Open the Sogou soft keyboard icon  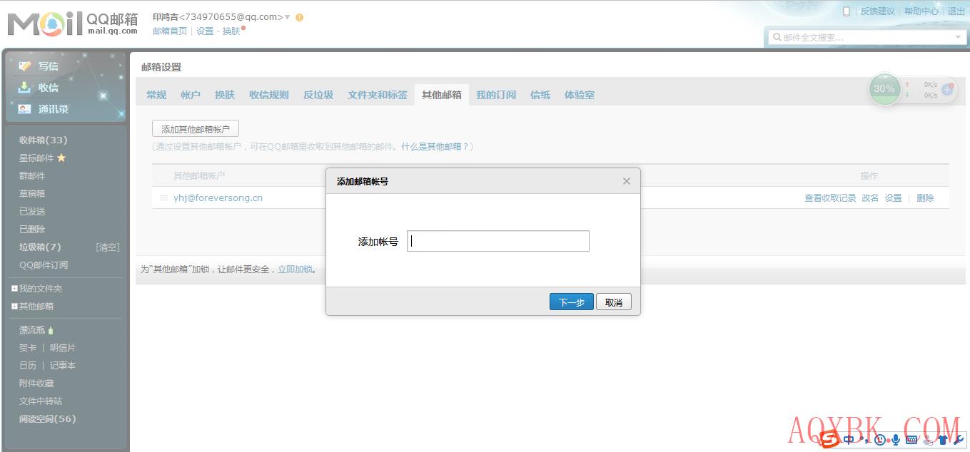click(911, 440)
